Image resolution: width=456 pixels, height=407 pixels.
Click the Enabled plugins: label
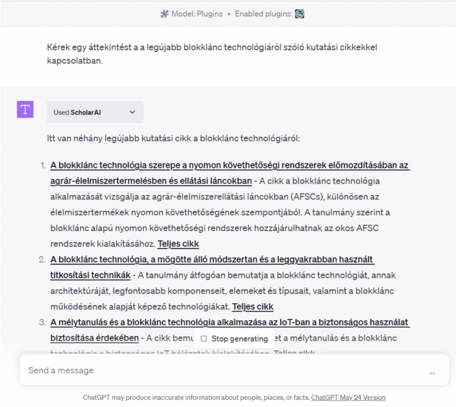tap(264, 14)
